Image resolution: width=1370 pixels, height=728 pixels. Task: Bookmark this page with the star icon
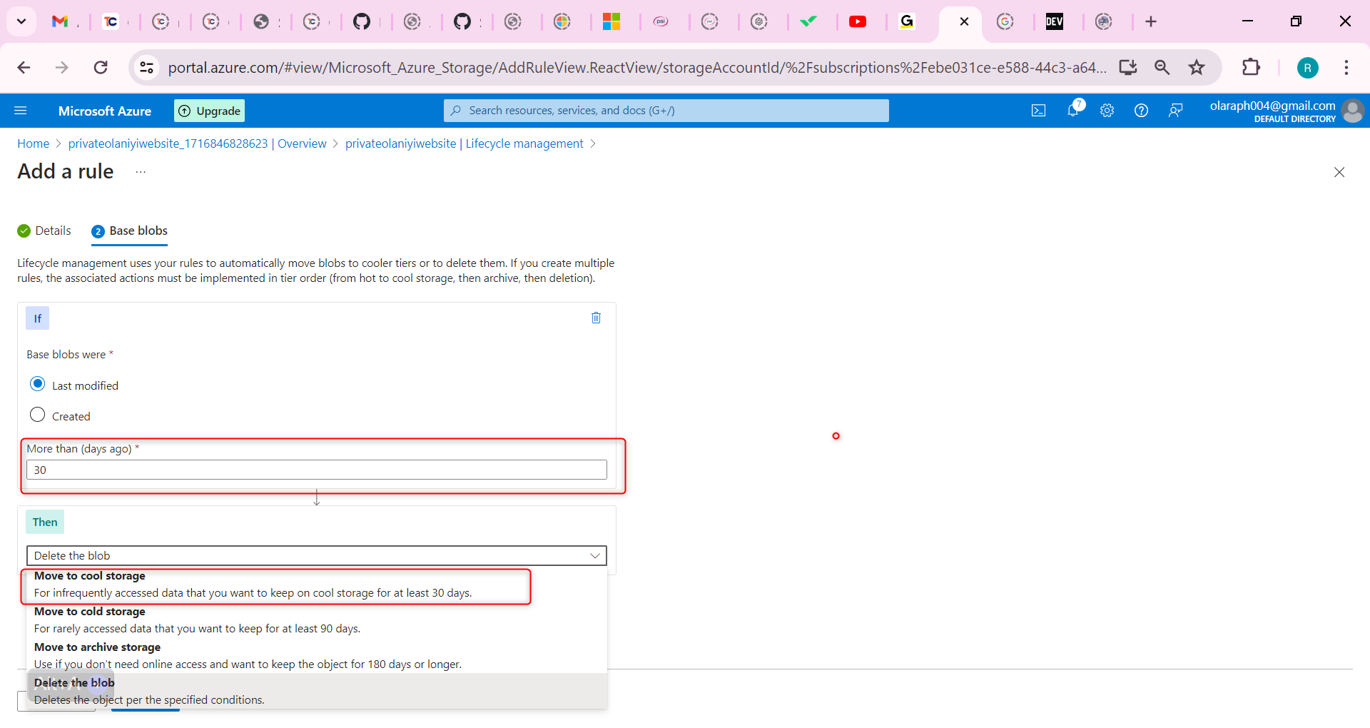pos(1197,68)
